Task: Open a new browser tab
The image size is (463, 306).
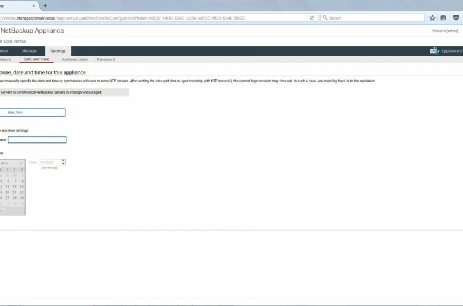Action: 45,5
